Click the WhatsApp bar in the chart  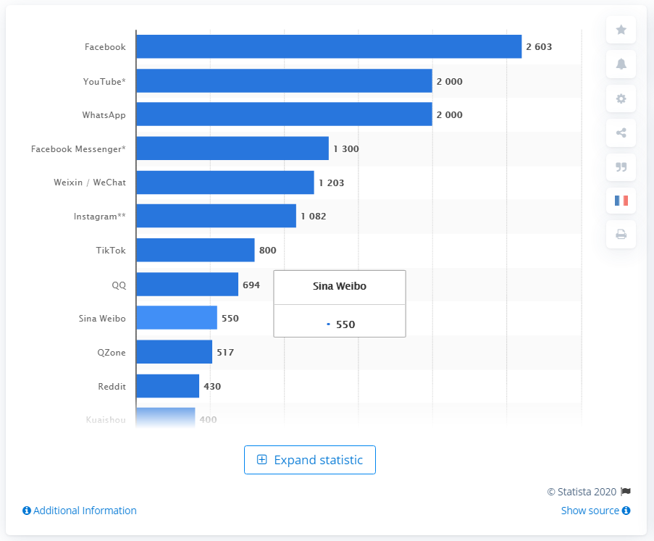click(284, 114)
